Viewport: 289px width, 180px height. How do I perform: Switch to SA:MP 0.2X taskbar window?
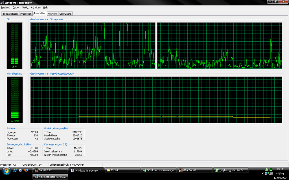[50, 170]
